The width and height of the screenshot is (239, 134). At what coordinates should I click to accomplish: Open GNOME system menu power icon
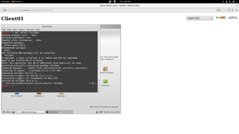coord(233,1)
